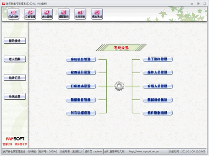The image size is (209, 156).
Task: Open 交班管理 shift handover icon
Action: [x=30, y=14]
